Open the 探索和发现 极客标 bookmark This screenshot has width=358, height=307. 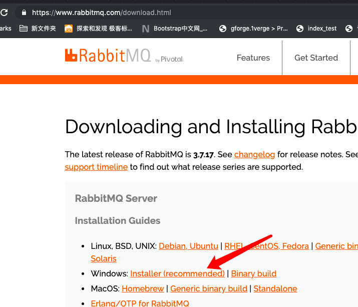99,29
